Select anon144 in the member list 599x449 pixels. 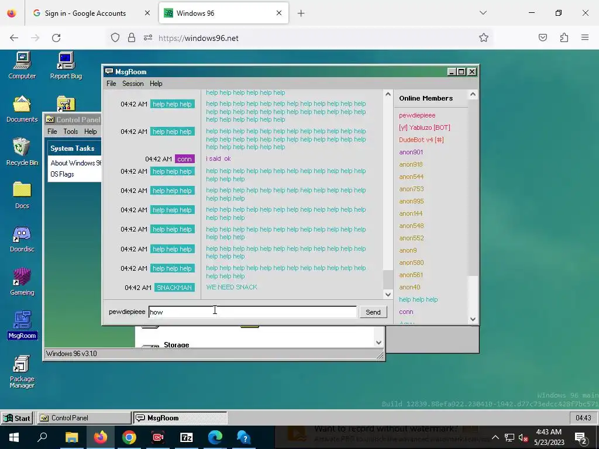click(411, 213)
